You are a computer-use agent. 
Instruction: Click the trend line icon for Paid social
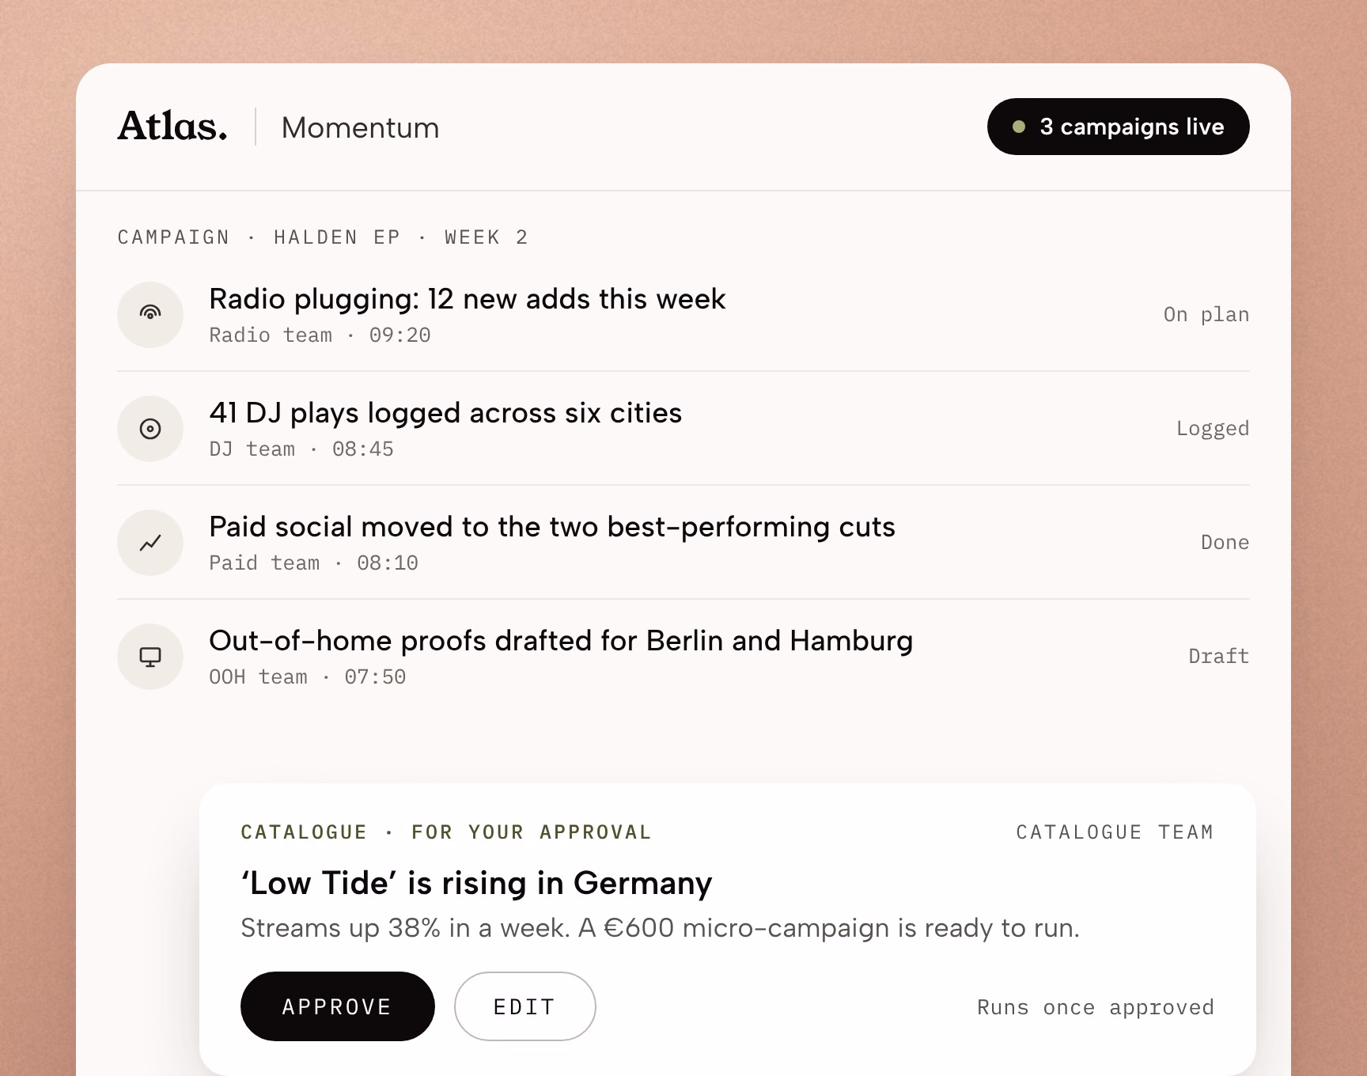pos(150,542)
